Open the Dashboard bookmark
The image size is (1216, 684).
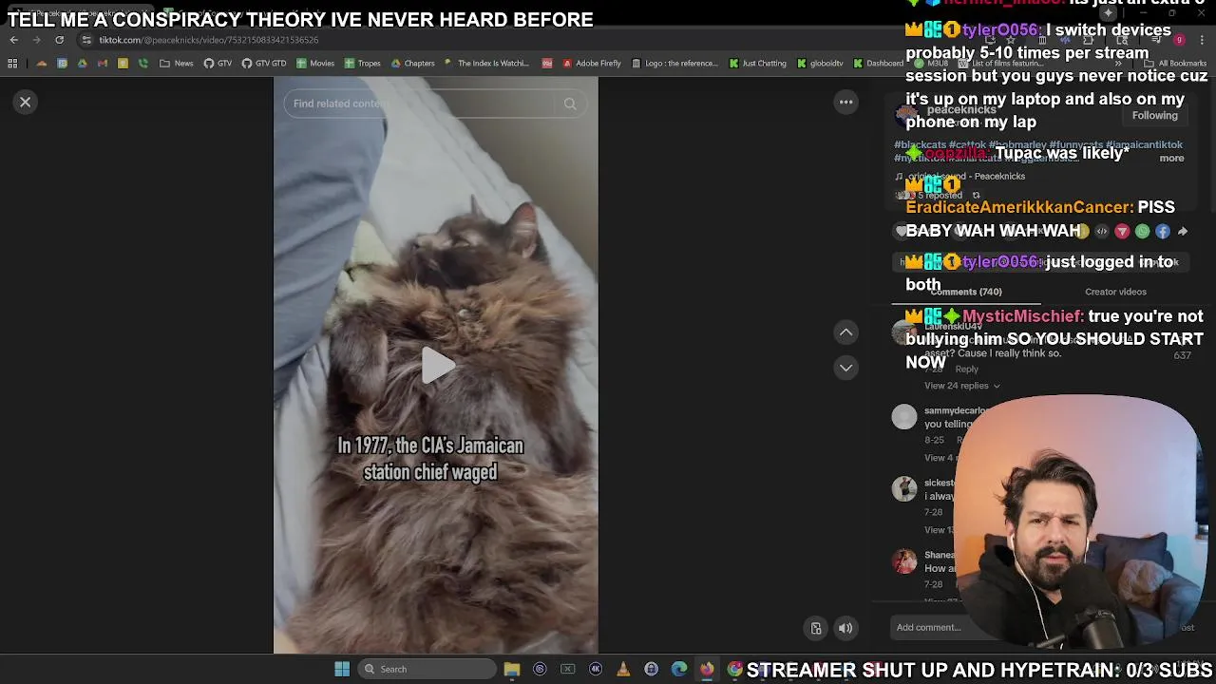tap(879, 64)
